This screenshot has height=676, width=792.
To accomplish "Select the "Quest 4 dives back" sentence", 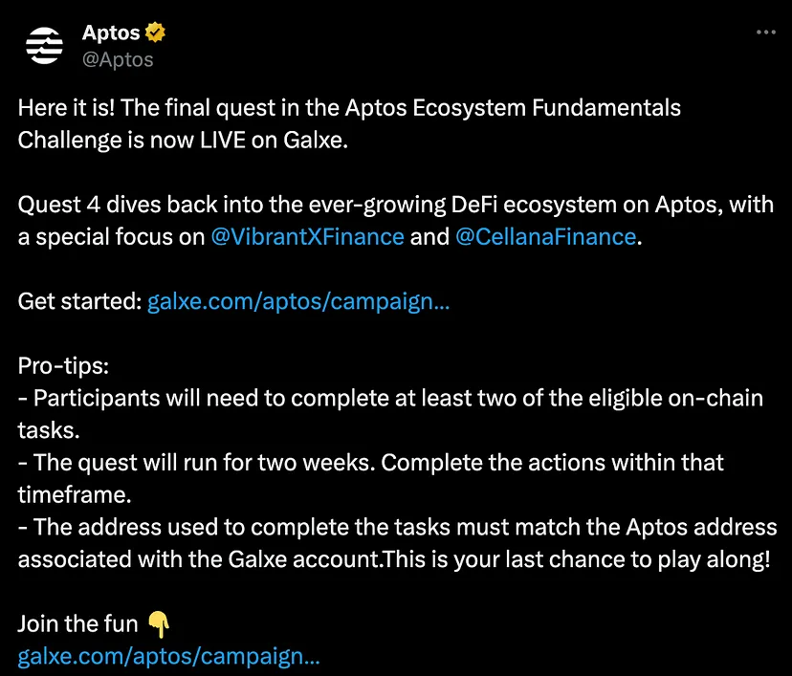I will point(395,221).
